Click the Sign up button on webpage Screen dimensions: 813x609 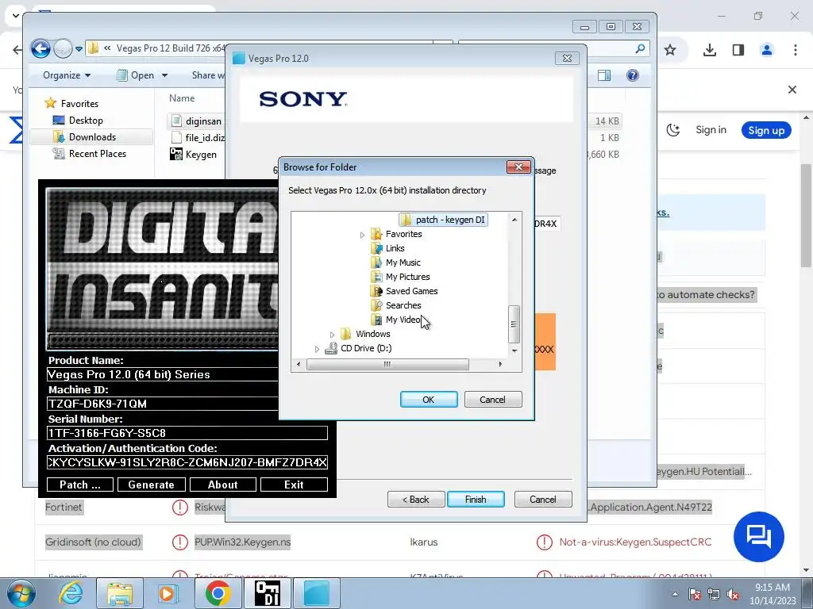(766, 131)
